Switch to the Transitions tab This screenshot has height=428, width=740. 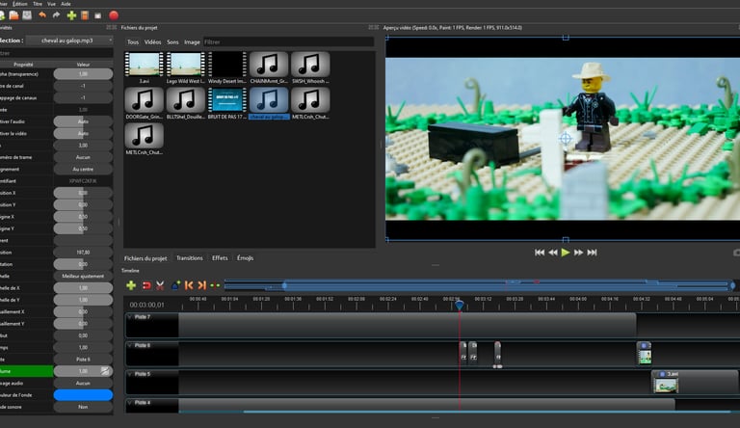(x=189, y=258)
